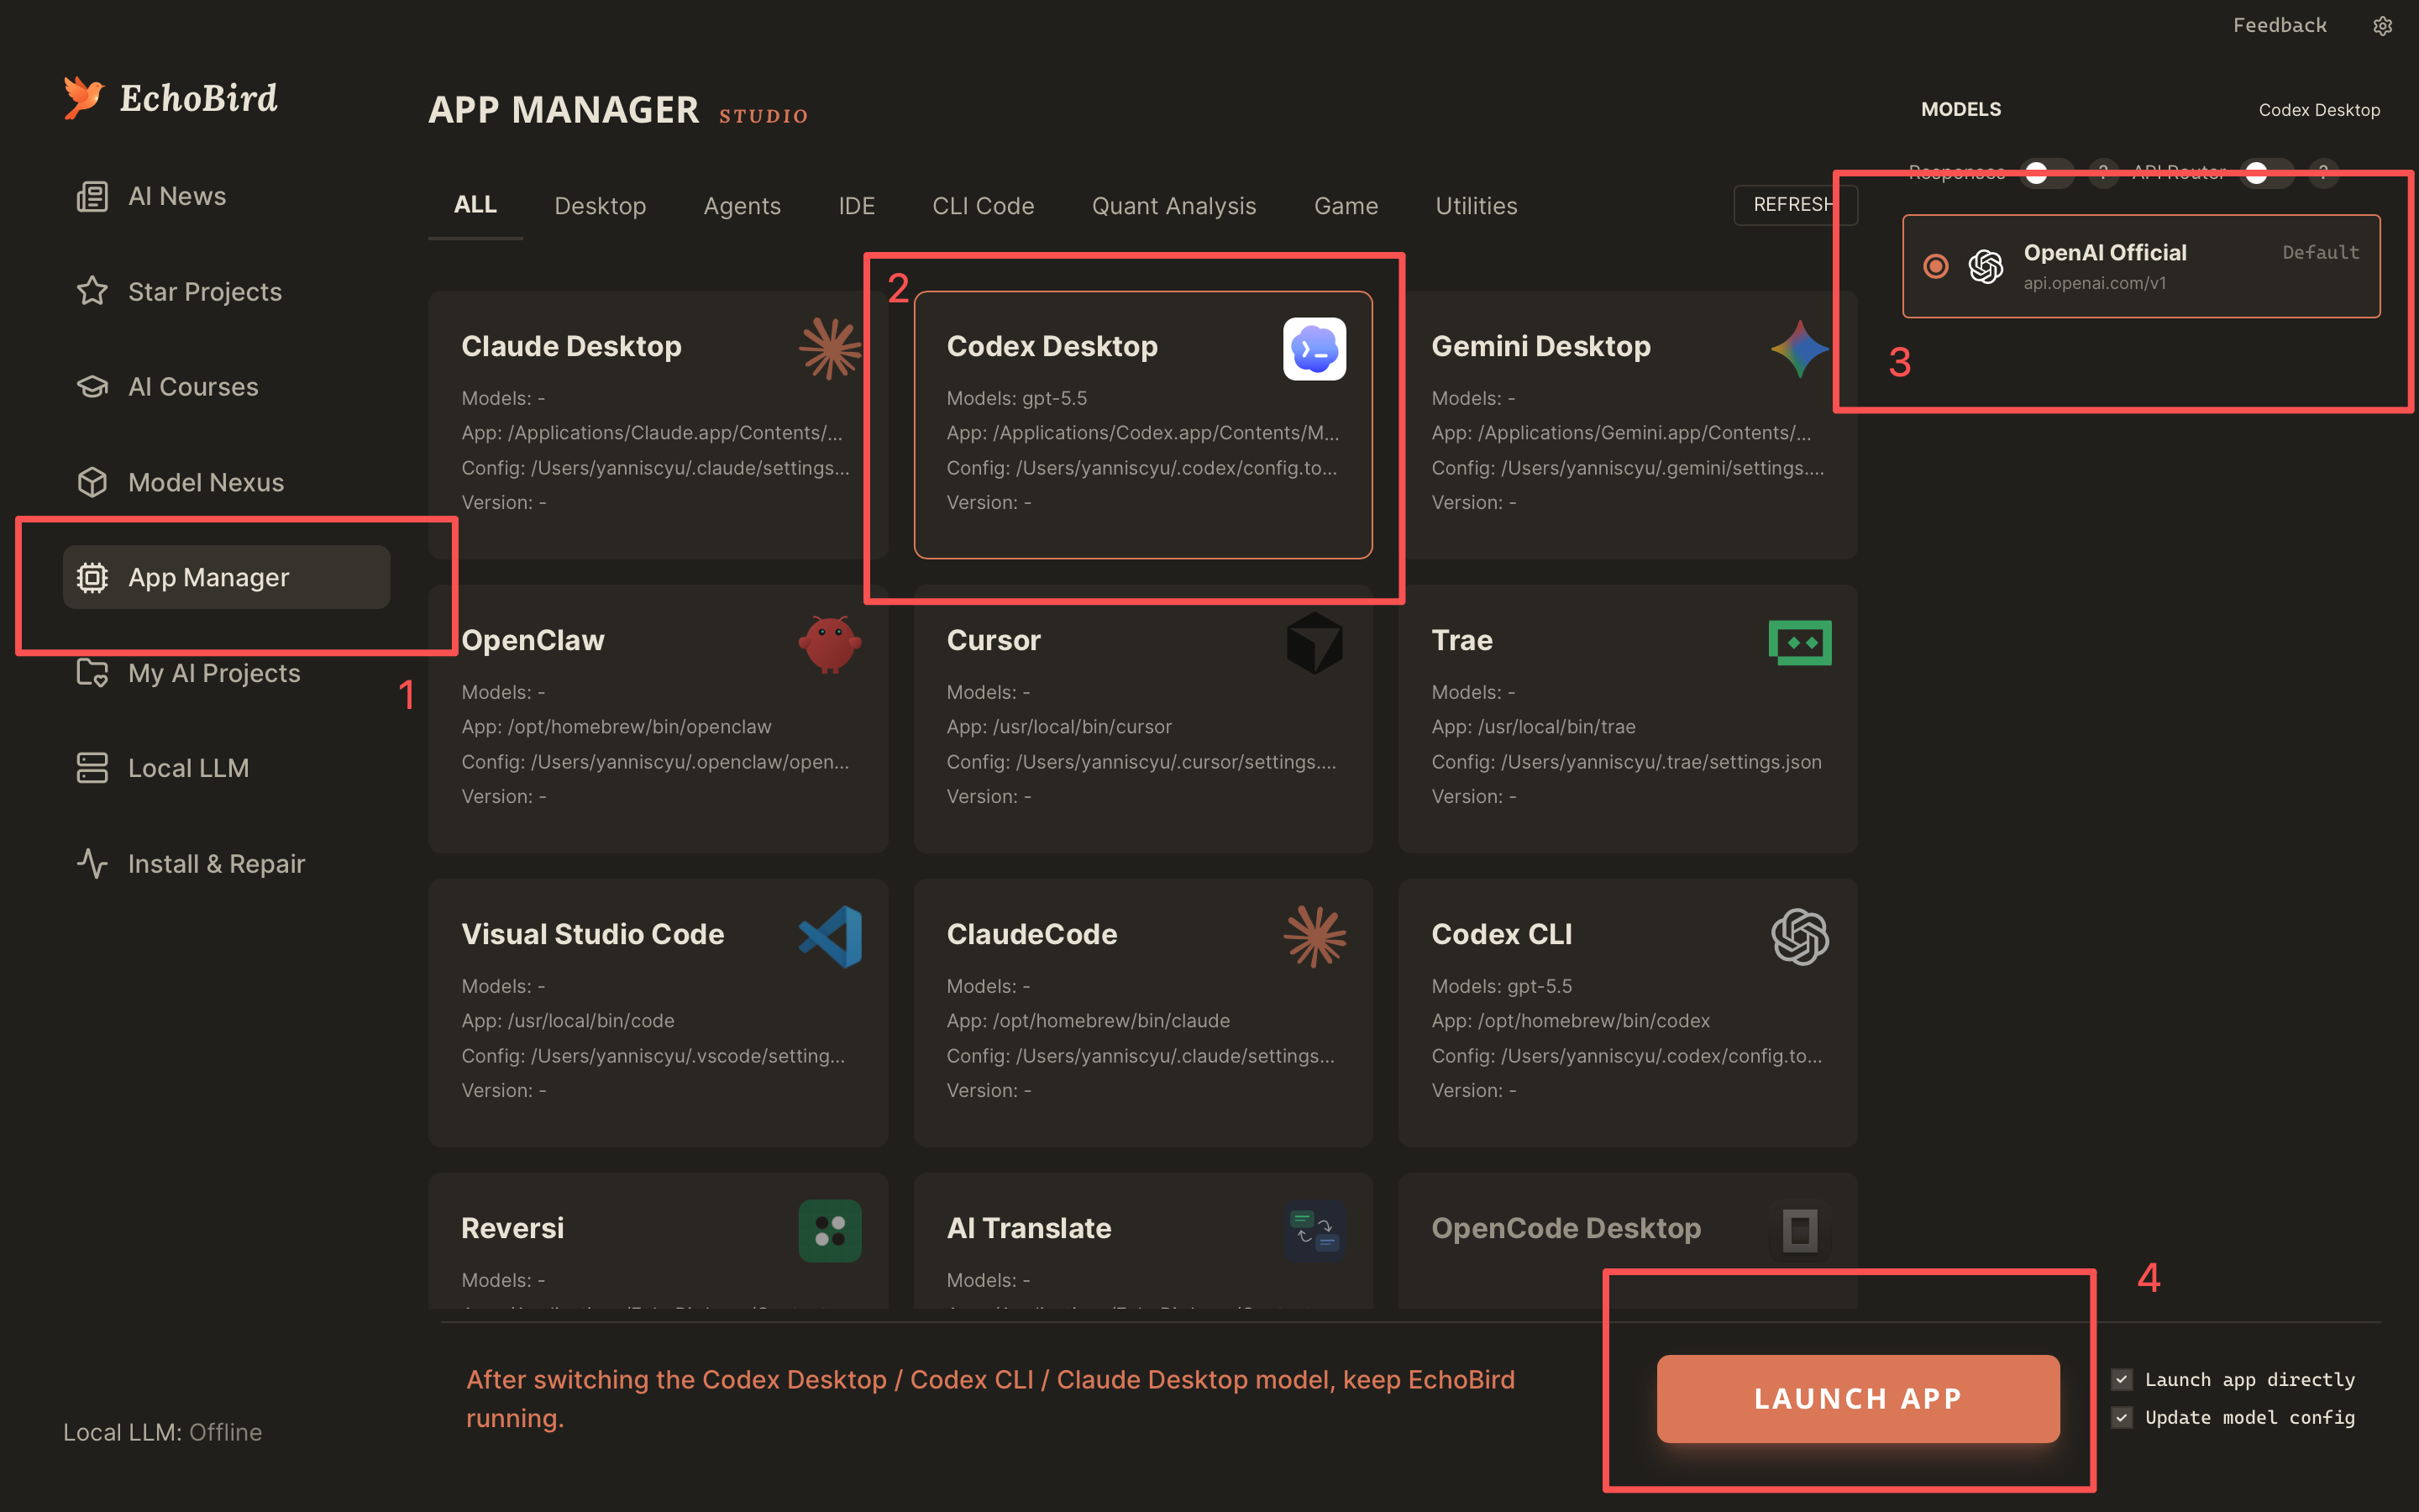Click Codex CLI's 'App: /opt/homebrew/bin/codex' path
The height and width of the screenshot is (1512, 2419).
(x=1571, y=1021)
